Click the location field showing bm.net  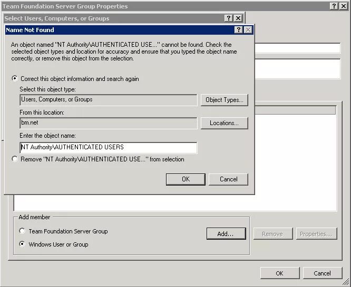click(x=109, y=124)
